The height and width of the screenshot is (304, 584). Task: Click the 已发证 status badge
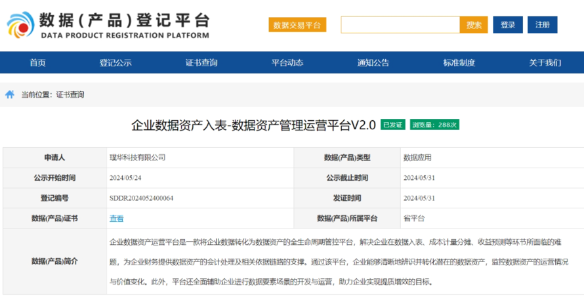pyautogui.click(x=393, y=125)
